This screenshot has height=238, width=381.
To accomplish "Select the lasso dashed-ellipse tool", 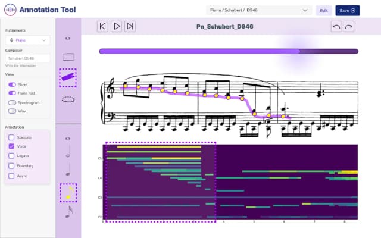I will tap(68, 99).
